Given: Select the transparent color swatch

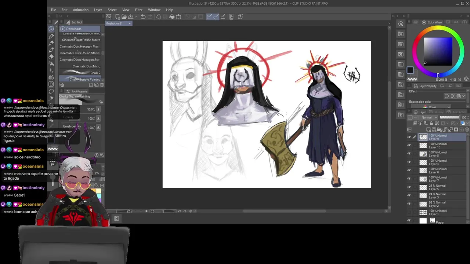Looking at the screenshot, I should (x=412, y=79).
